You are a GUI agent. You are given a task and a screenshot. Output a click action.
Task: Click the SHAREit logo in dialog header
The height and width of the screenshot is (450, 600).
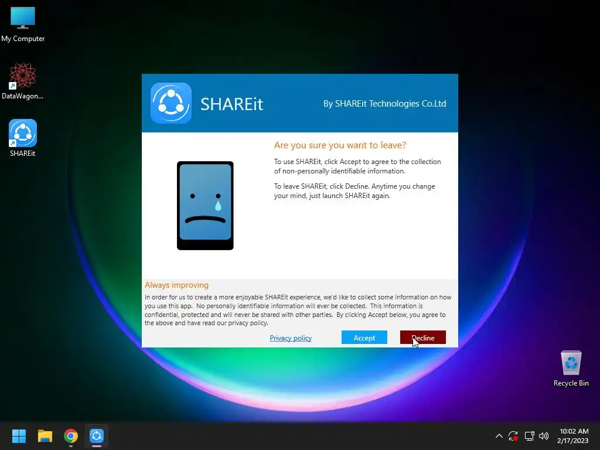pos(171,103)
